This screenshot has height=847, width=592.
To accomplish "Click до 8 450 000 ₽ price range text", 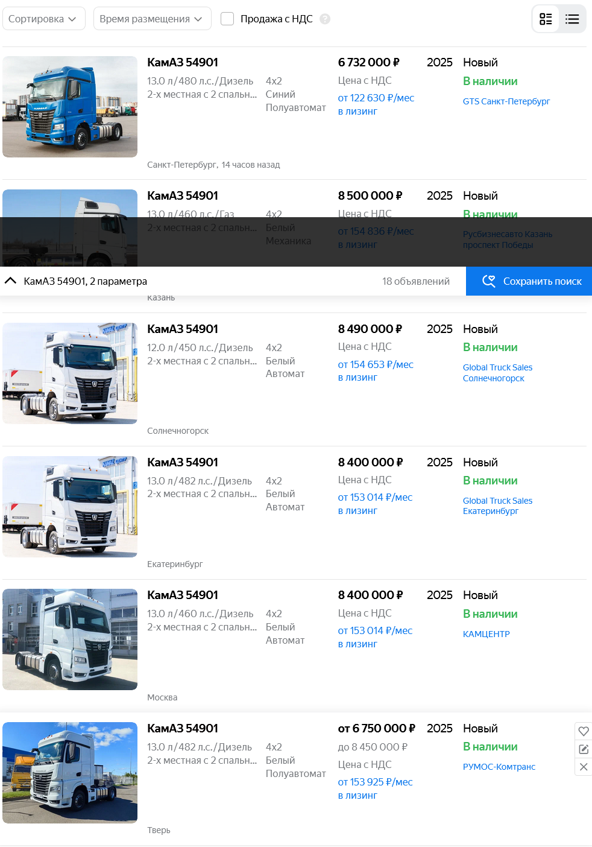I will coord(373,747).
